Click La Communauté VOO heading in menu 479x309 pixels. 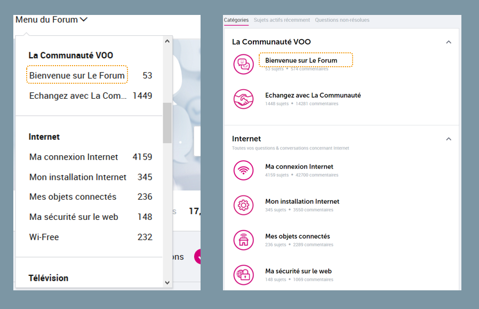click(71, 55)
